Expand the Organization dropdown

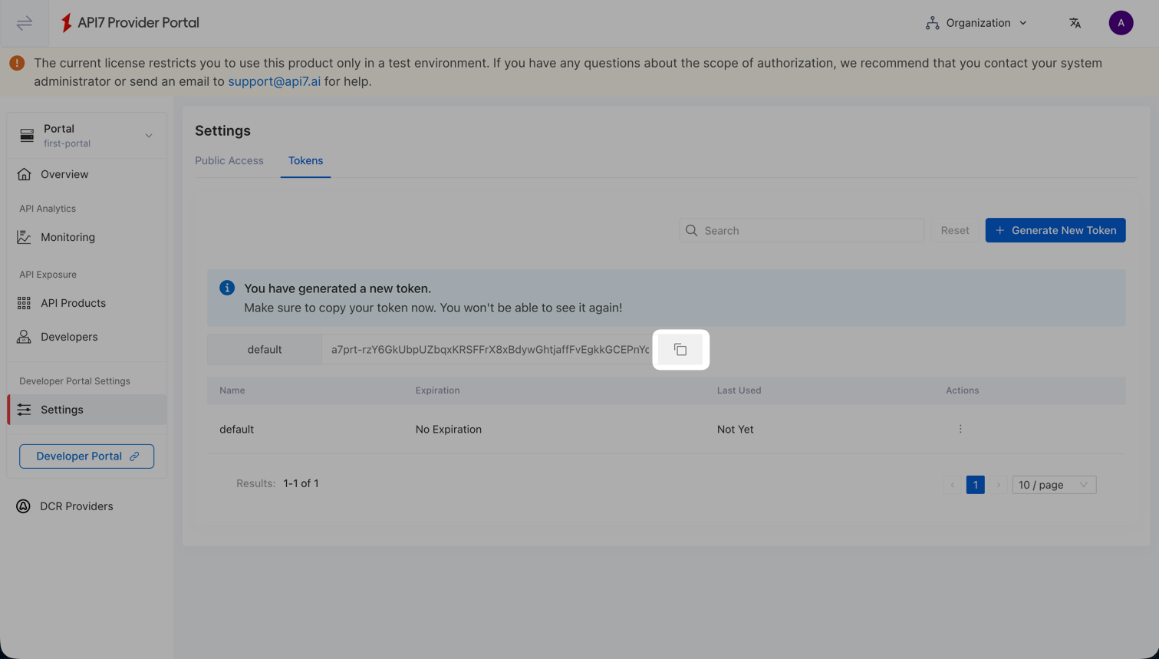(976, 23)
